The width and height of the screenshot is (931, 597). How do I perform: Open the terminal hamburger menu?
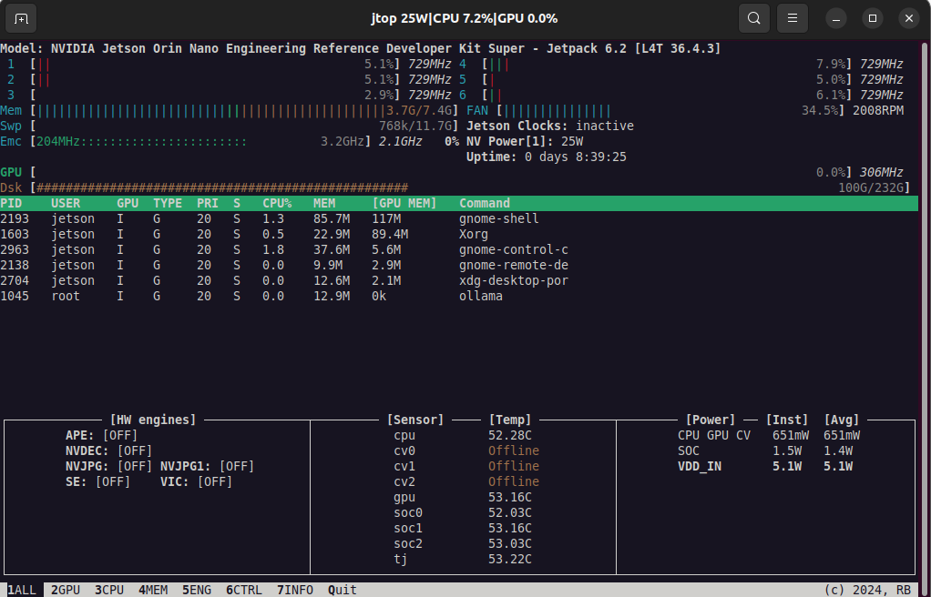click(x=792, y=18)
